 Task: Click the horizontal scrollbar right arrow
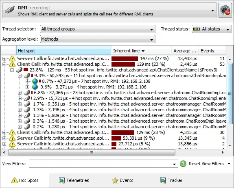(223, 152)
